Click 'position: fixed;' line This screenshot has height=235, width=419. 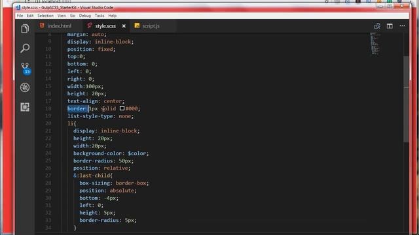pos(92,49)
